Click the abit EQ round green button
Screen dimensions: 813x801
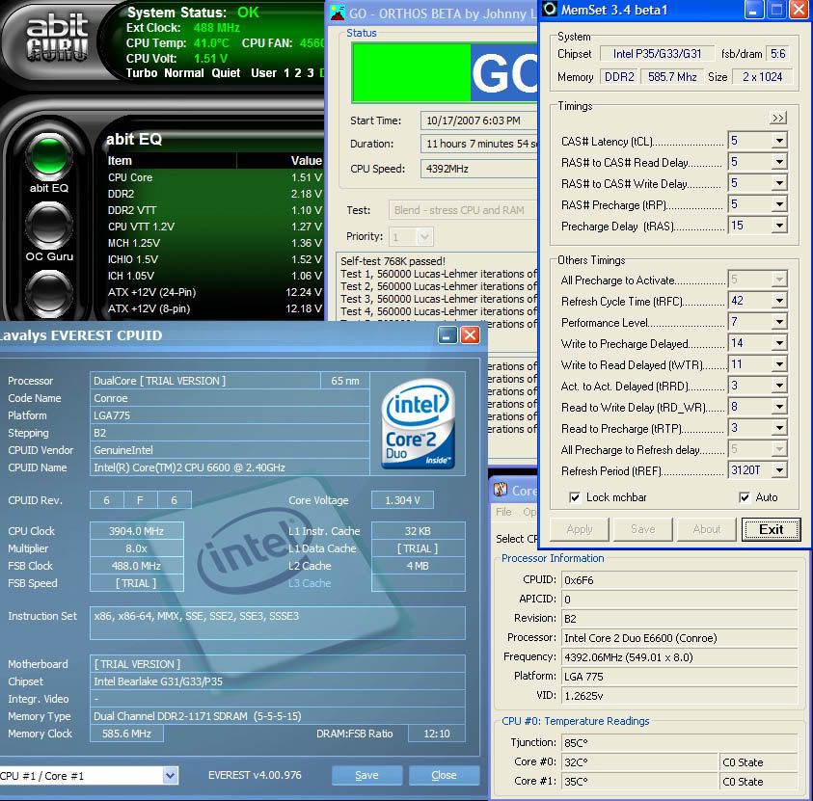click(x=49, y=155)
